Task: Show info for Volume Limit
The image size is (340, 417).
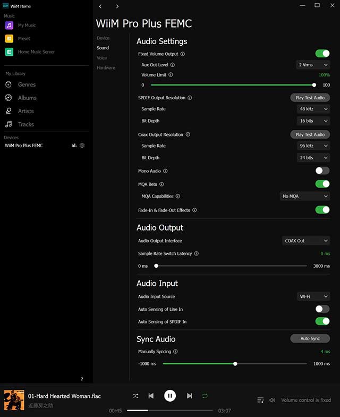Action: pos(171,75)
